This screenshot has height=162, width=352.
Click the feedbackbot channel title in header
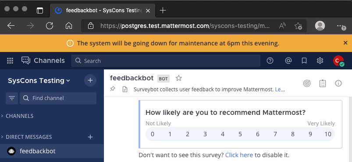[132, 78]
